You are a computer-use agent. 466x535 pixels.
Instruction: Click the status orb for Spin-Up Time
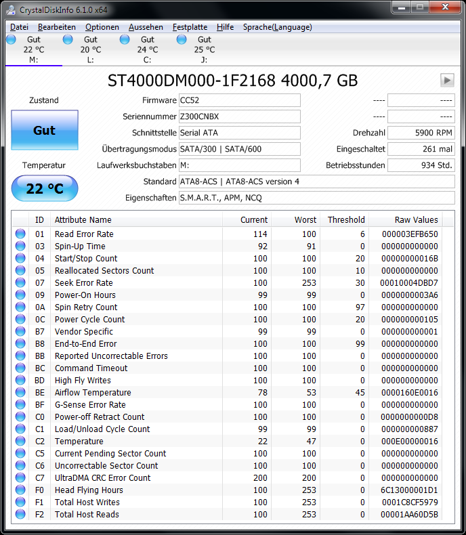point(20,246)
